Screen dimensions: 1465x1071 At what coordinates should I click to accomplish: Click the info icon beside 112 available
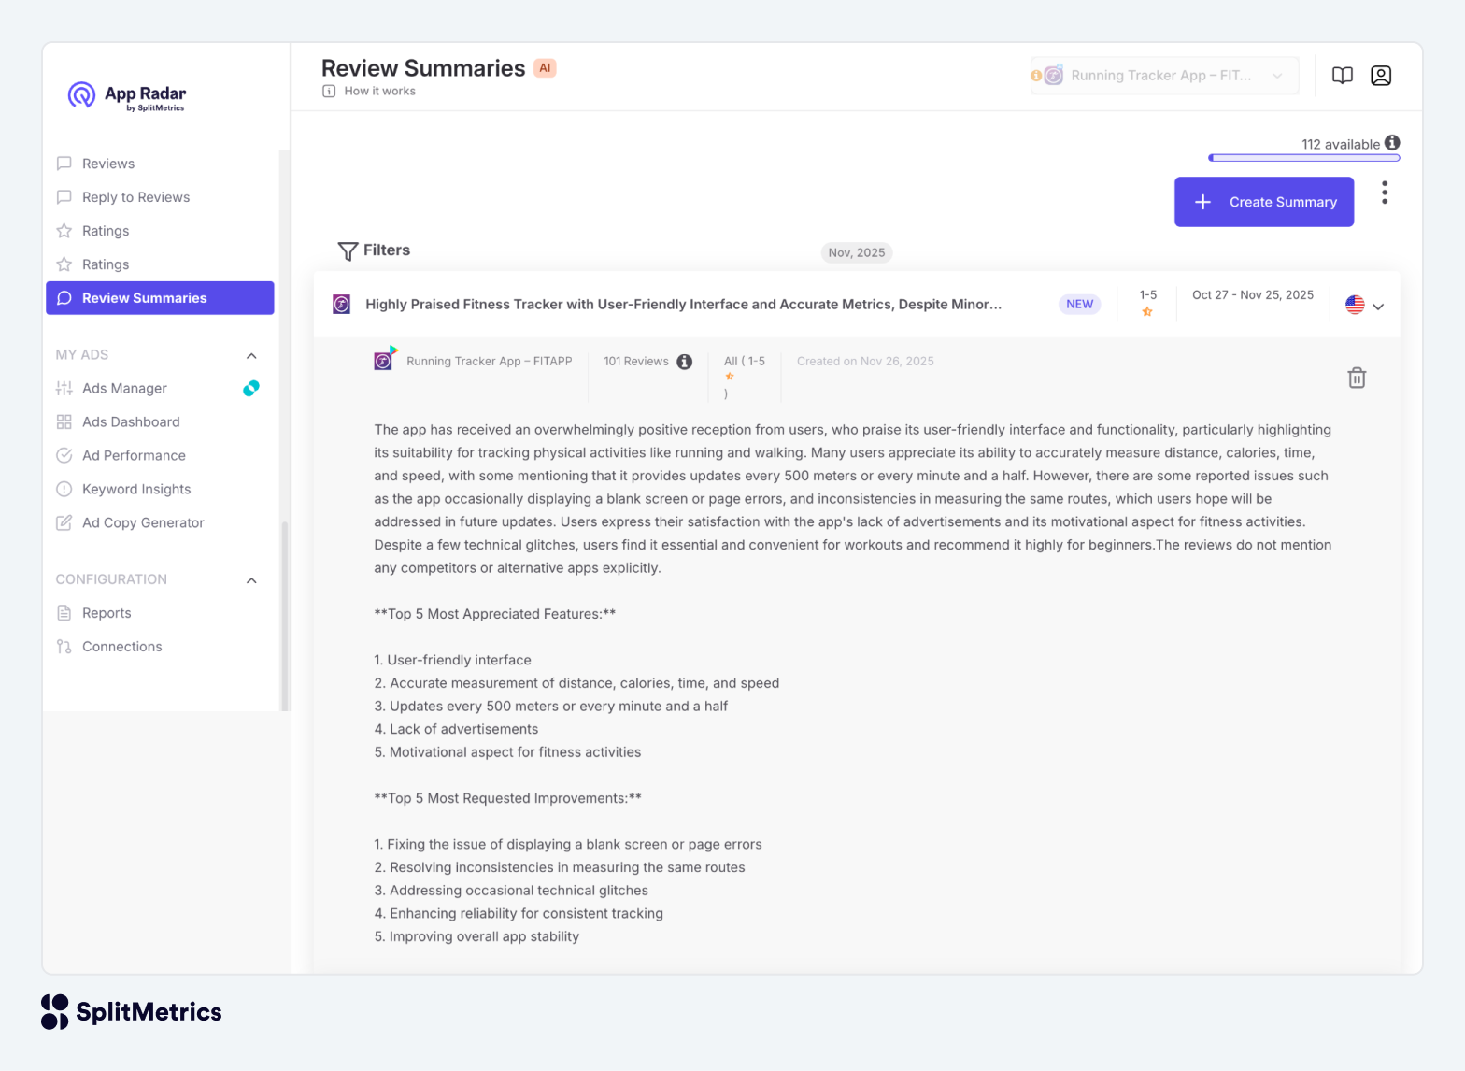[1392, 143]
